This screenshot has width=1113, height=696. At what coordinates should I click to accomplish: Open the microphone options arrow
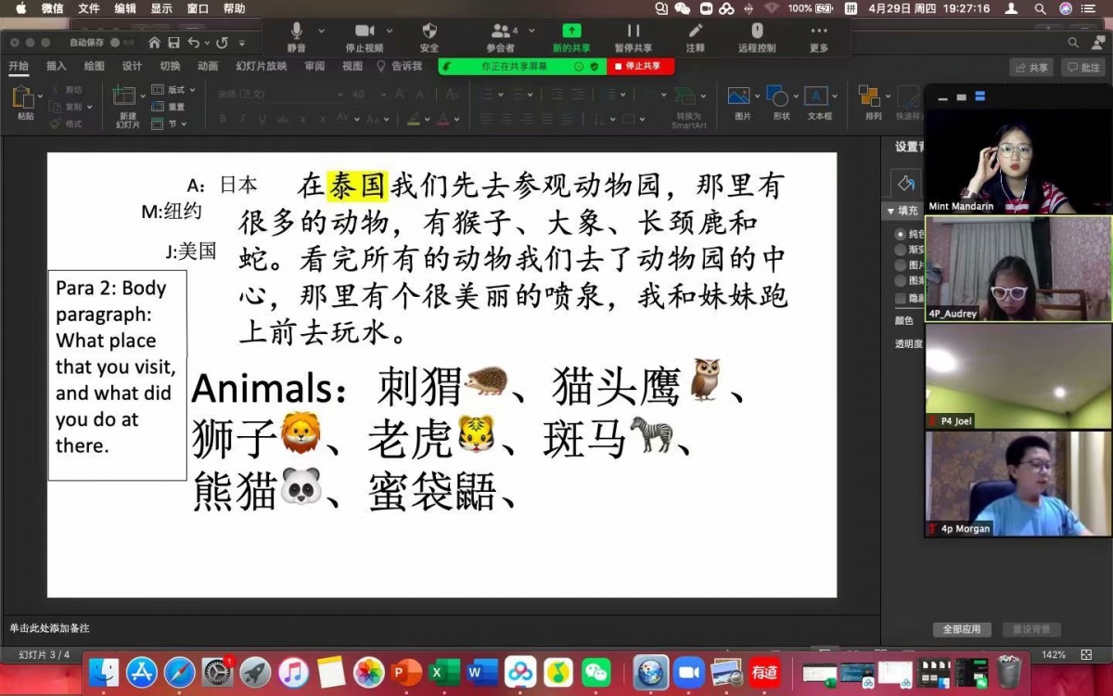coord(320,32)
